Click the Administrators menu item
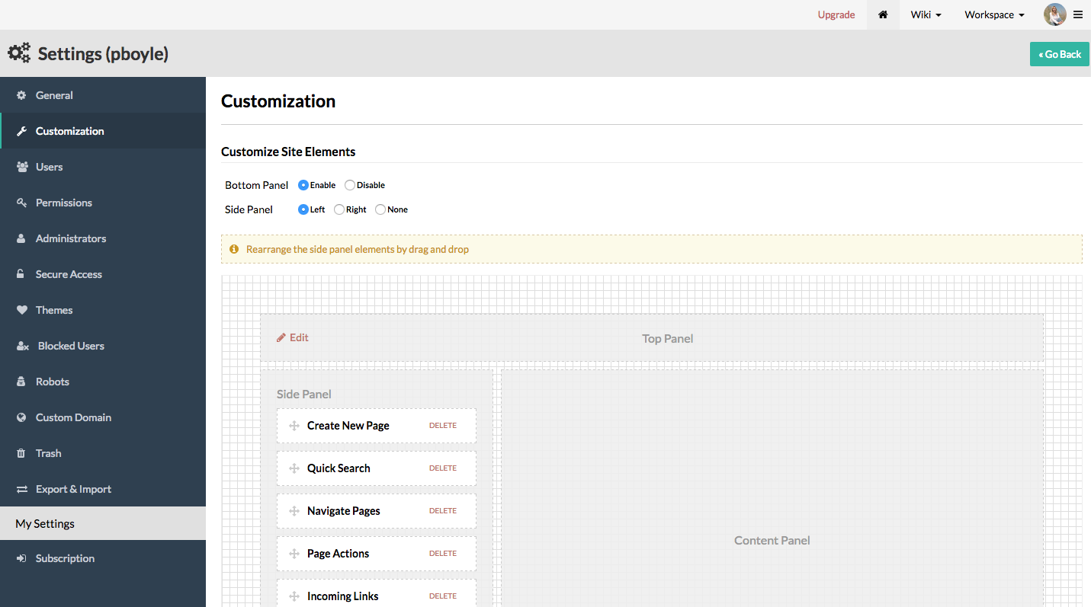The image size is (1091, 607). pos(103,238)
